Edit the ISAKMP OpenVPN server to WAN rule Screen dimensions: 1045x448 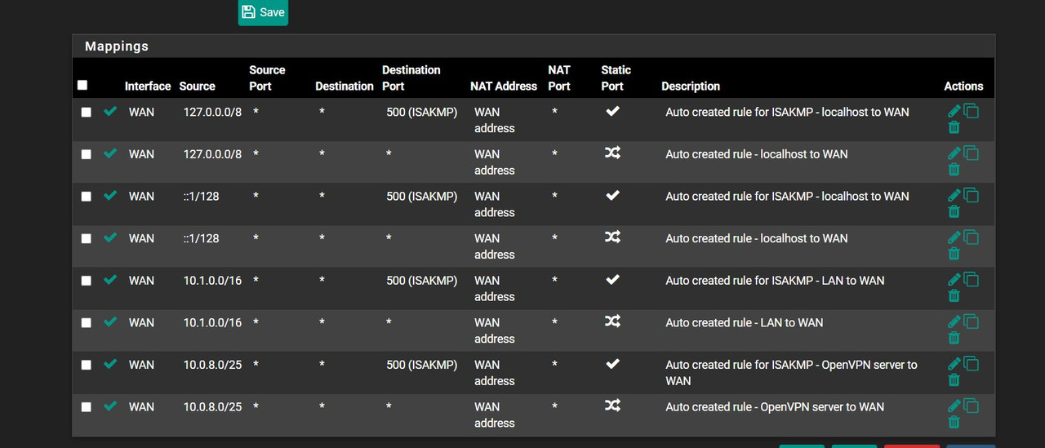tap(954, 363)
